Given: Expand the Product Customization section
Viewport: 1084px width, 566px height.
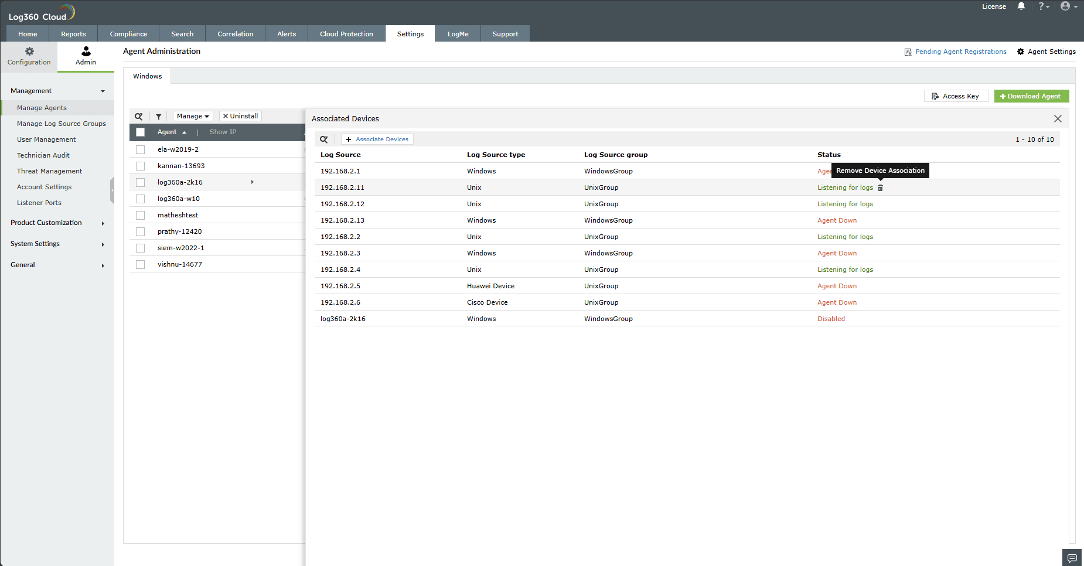Looking at the screenshot, I should click(x=103, y=223).
